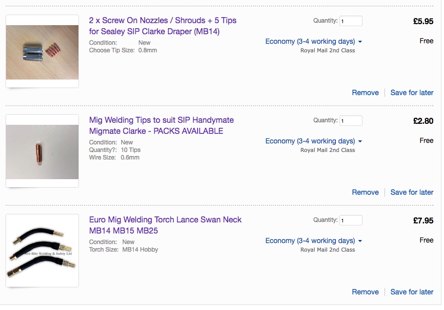Click the copper welding tip product thumbnail
The width and height of the screenshot is (444, 310).
(42, 151)
